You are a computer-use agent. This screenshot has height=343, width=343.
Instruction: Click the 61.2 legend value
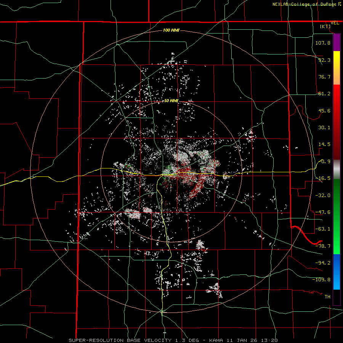pos(324,94)
